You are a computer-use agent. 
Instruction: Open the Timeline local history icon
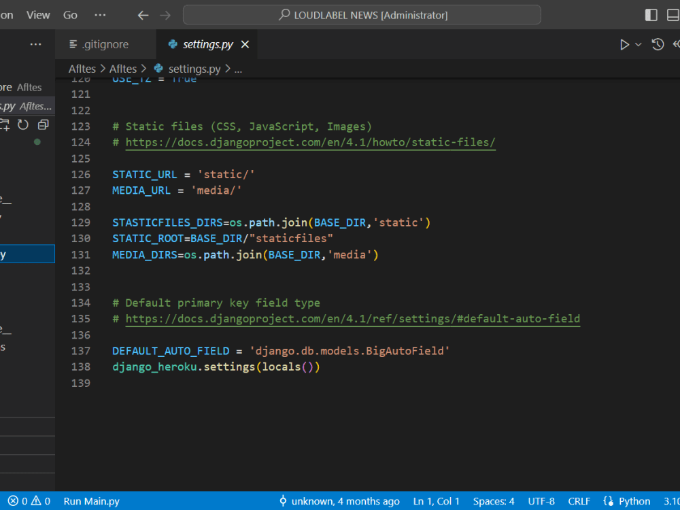coord(657,44)
